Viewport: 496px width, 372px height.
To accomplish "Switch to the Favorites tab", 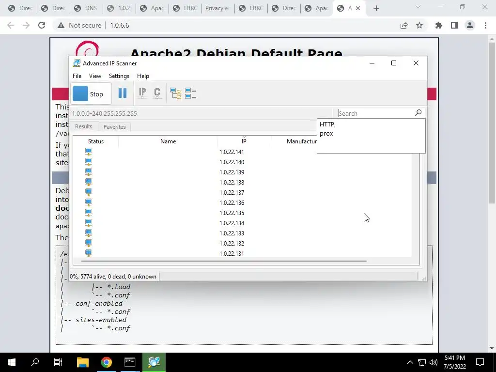I will (x=114, y=127).
